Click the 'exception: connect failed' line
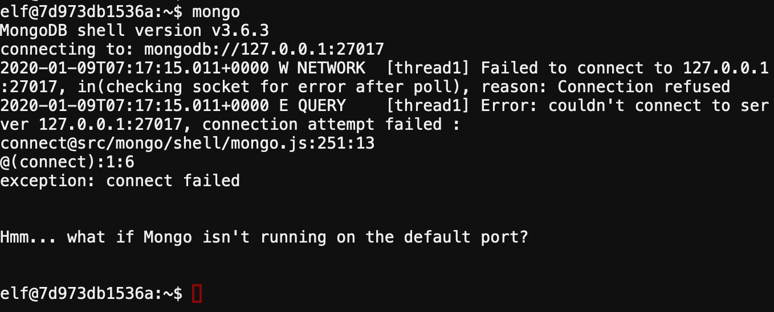Viewport: 774px width, 312px height. [120, 181]
